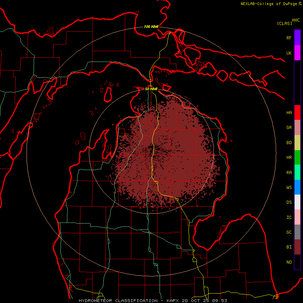Image resolution: width=303 pixels, height=303 pixels.
Task: Click the GC legend label
Action: click(x=289, y=232)
